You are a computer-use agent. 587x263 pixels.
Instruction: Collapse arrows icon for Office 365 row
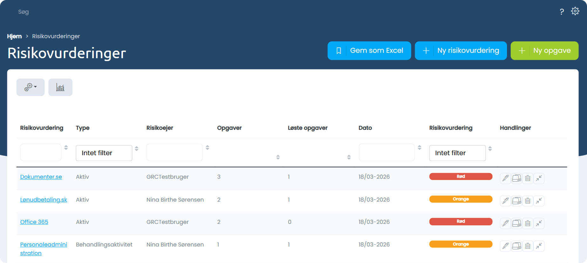(539, 223)
